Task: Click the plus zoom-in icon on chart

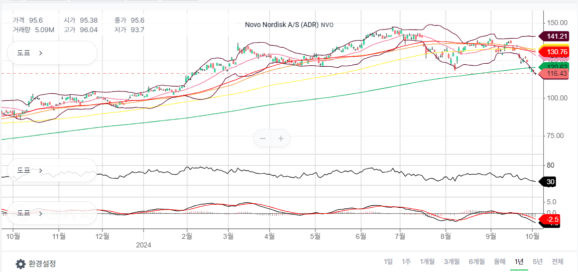Action: point(281,139)
